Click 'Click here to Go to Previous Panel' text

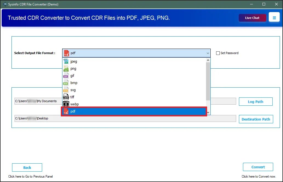(30, 177)
